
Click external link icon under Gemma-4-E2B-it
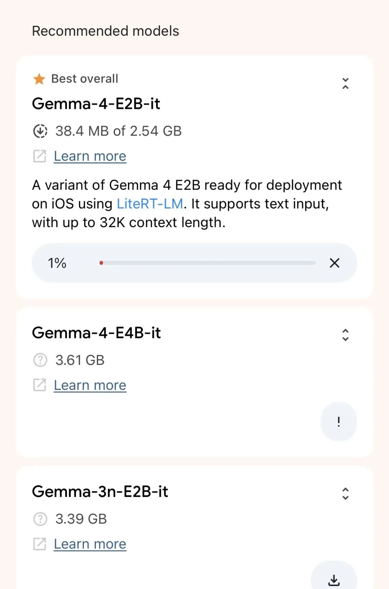[x=40, y=156]
